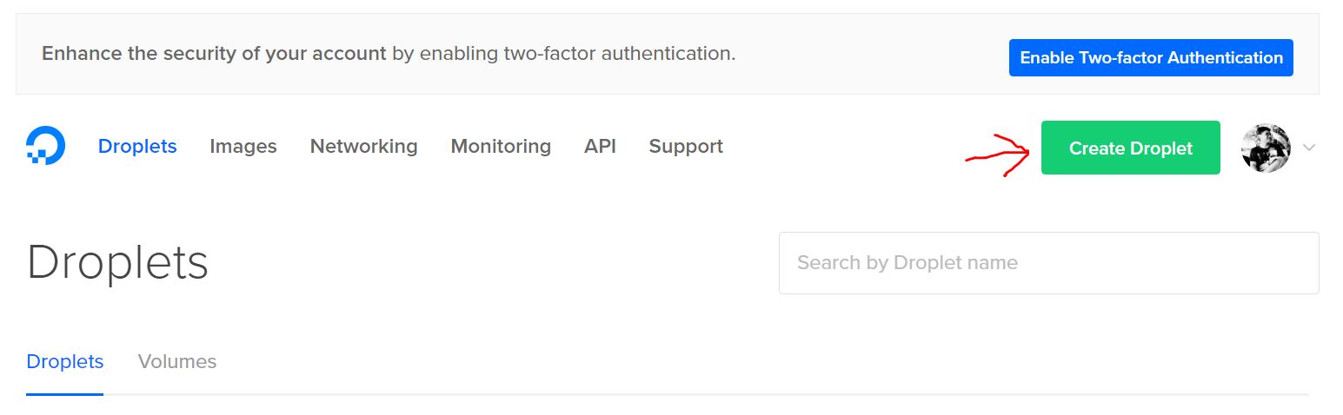Go to the Images navigation item

pos(243,146)
